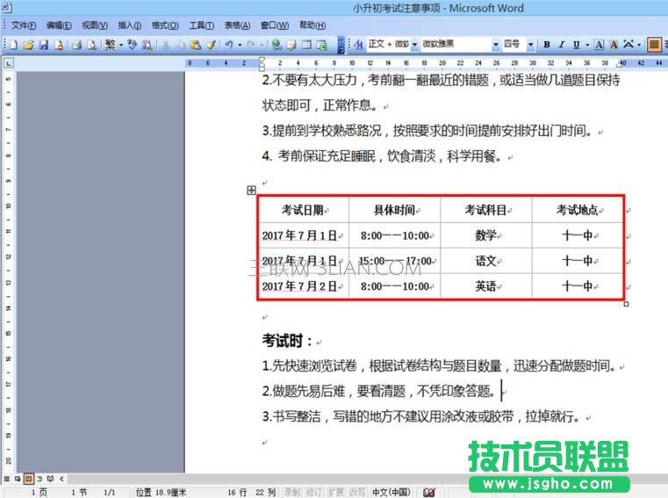Toggle character shading button
The width and height of the screenshot is (668, 498).
(x=614, y=44)
